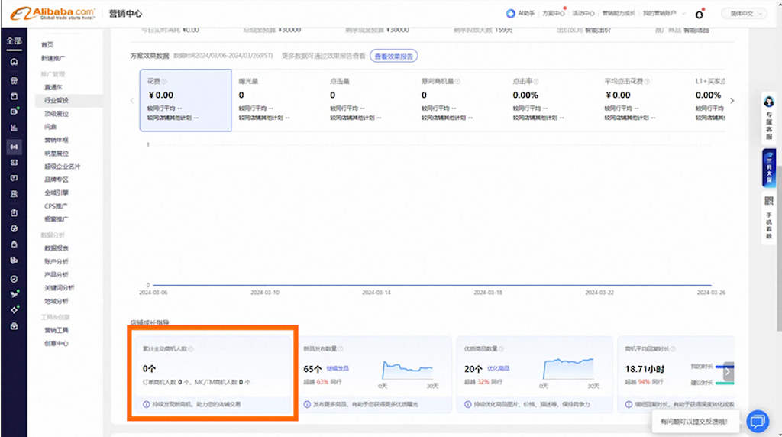Open the AI助手 assistant icon
Image resolution: width=782 pixels, height=437 pixels.
[510, 14]
